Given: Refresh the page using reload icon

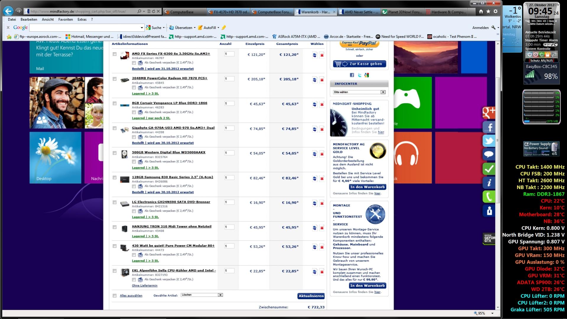Looking at the screenshot, I should tap(153, 11).
